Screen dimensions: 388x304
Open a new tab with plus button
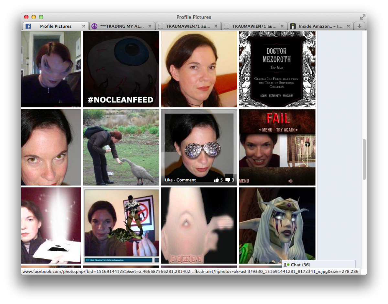[x=359, y=26]
